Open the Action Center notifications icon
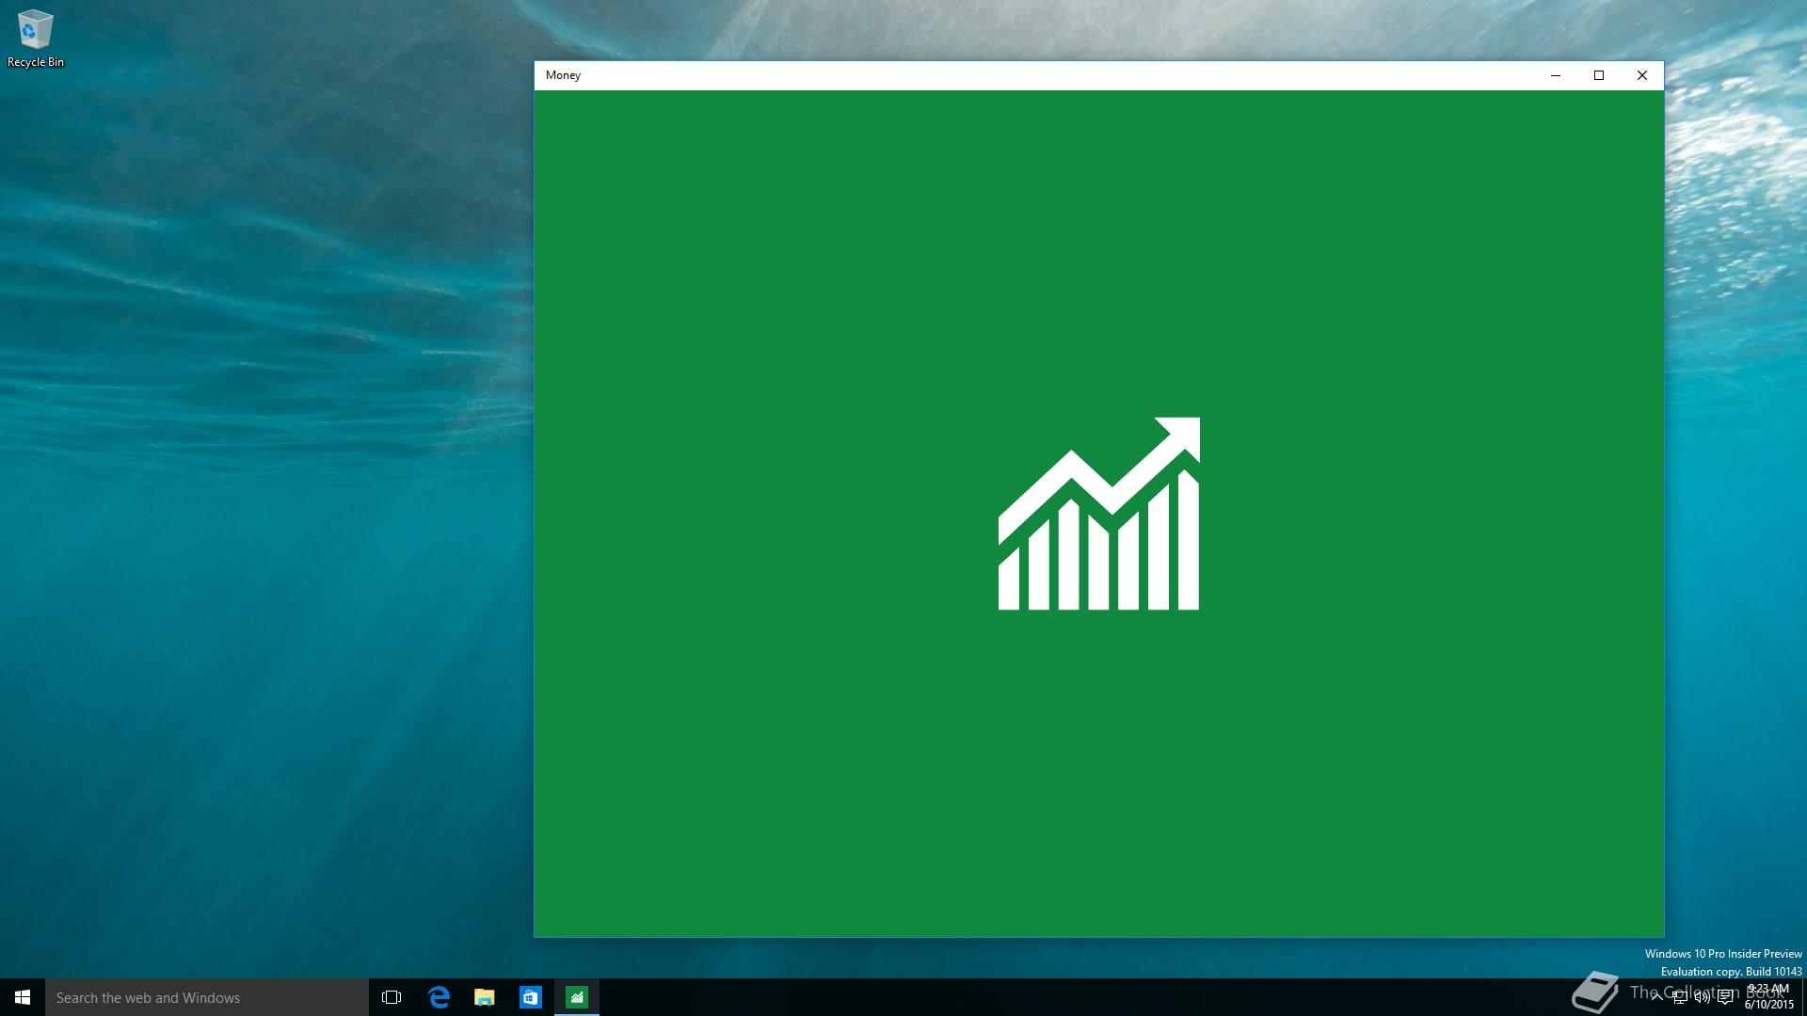Screen dimensions: 1807x1016 point(1725,997)
